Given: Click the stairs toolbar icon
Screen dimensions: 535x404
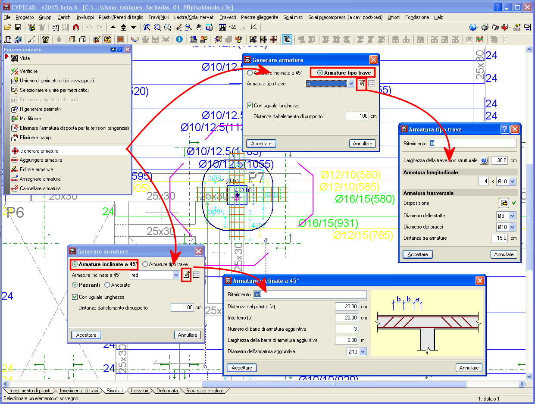Looking at the screenshot, I should tap(32, 39).
